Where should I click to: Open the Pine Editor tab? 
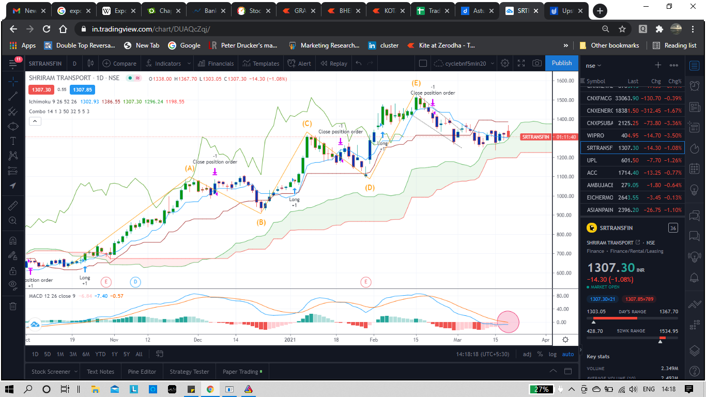tap(142, 371)
